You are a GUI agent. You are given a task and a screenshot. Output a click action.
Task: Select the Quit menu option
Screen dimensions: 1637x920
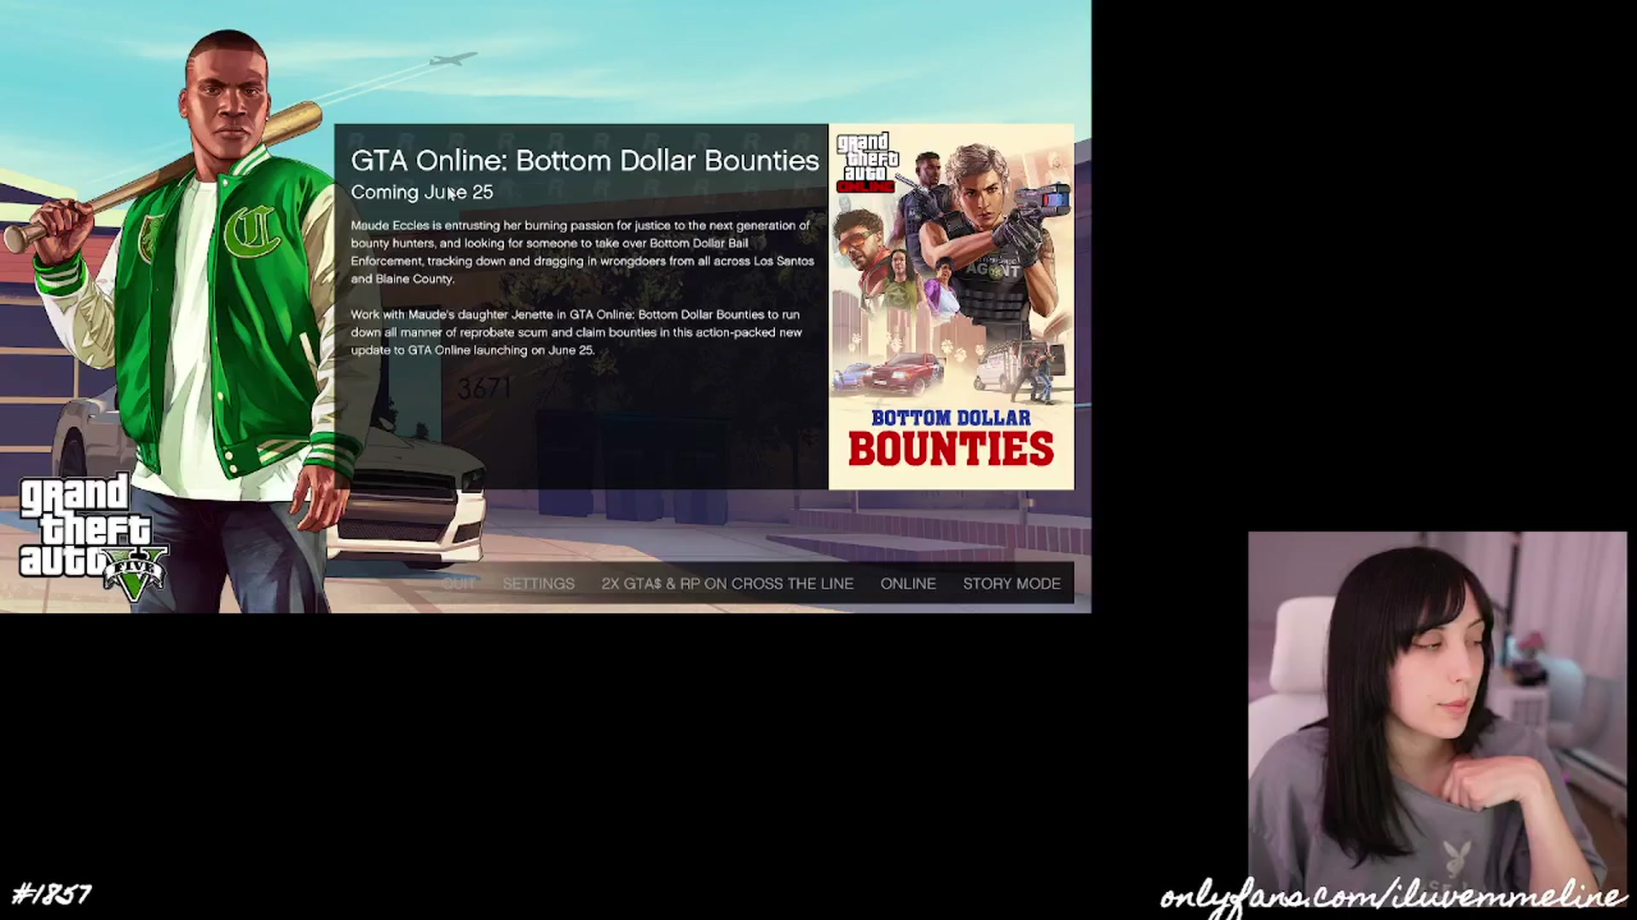click(x=459, y=584)
